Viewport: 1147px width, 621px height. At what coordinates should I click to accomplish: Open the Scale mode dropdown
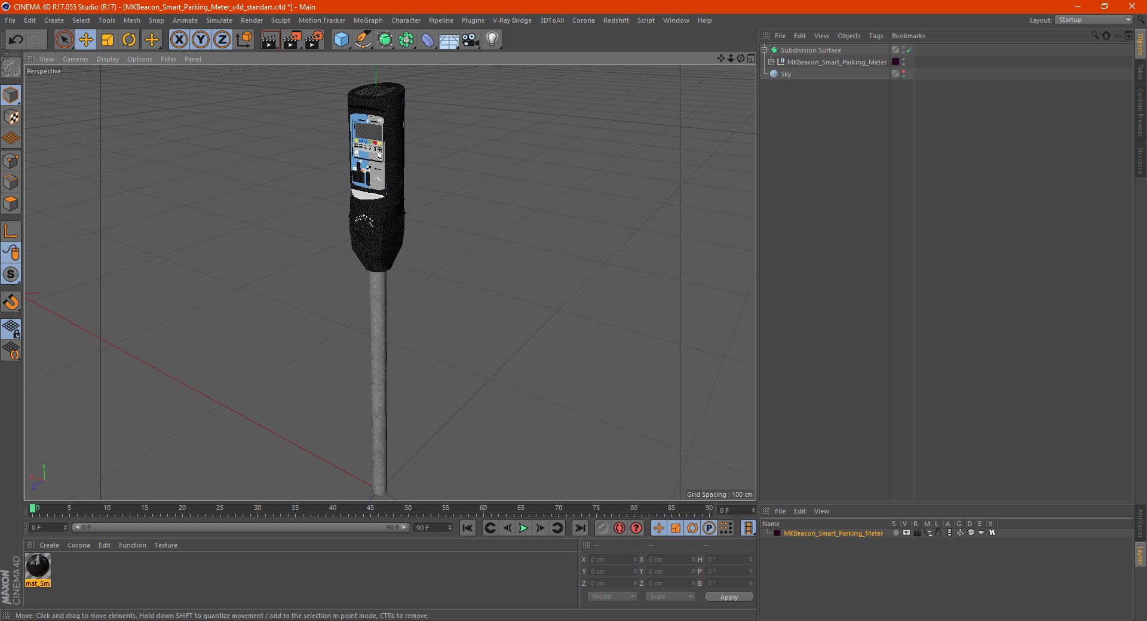(670, 597)
